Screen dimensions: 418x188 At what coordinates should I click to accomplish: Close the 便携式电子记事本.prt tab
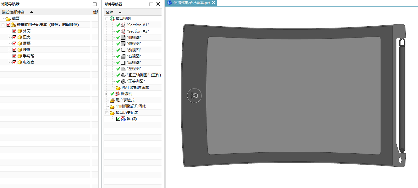pos(213,3)
